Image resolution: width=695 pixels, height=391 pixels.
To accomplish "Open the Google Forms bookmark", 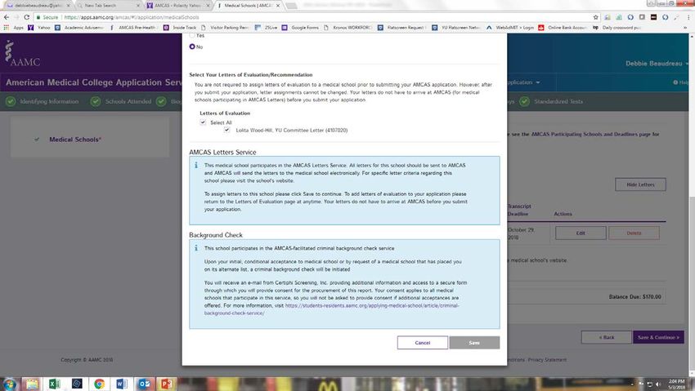I will tap(301, 28).
